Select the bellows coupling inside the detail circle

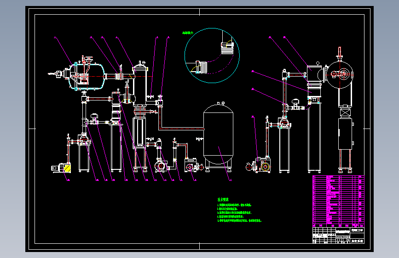tap(227, 48)
